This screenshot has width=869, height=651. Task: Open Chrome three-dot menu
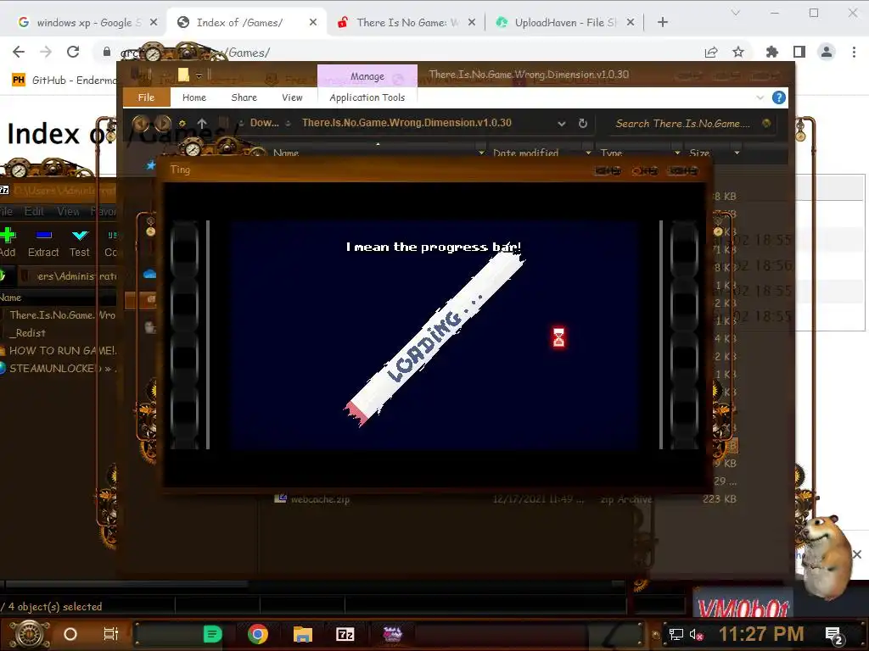point(854,52)
